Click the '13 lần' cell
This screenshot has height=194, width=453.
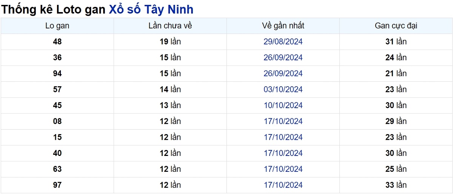tap(170, 105)
